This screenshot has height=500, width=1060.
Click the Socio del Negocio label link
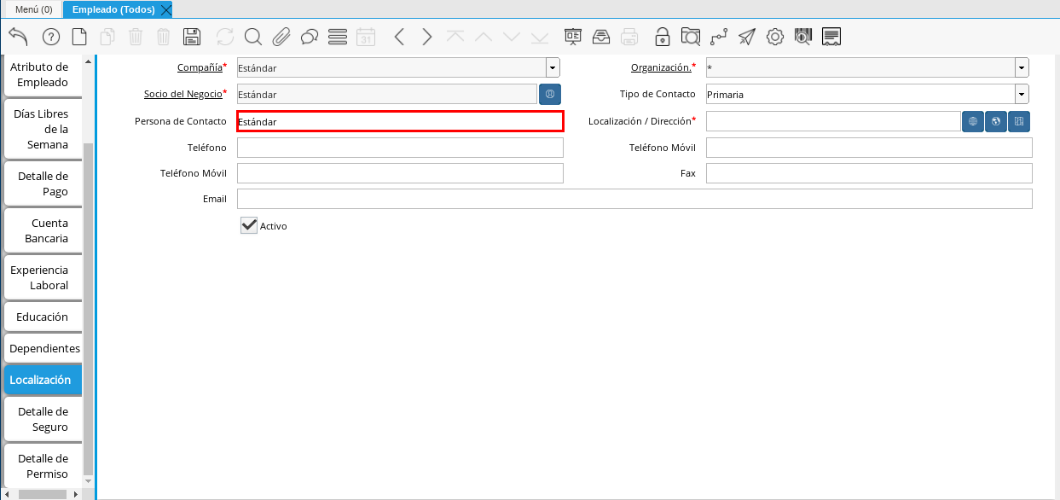coord(182,94)
